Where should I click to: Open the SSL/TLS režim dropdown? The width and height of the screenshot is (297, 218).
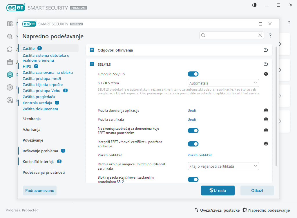(x=223, y=83)
